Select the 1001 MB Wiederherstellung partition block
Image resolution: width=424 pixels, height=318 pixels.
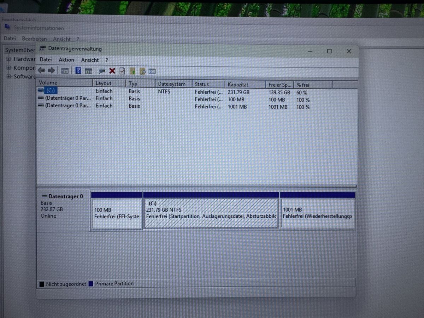[x=318, y=210]
